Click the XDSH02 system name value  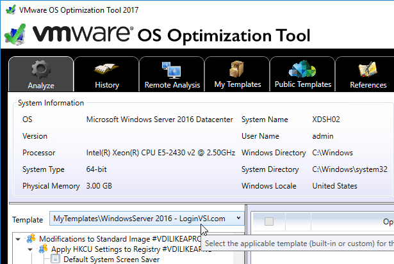tap(326, 120)
